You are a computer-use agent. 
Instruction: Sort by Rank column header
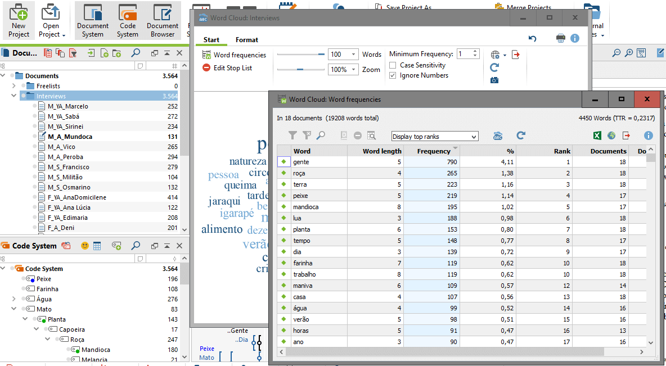544,151
